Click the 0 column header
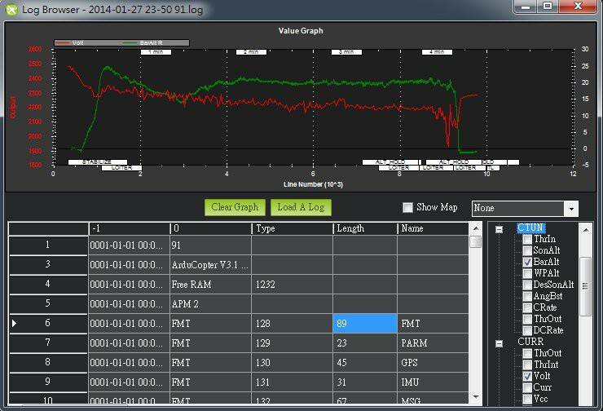This screenshot has height=411, width=603. (211, 228)
